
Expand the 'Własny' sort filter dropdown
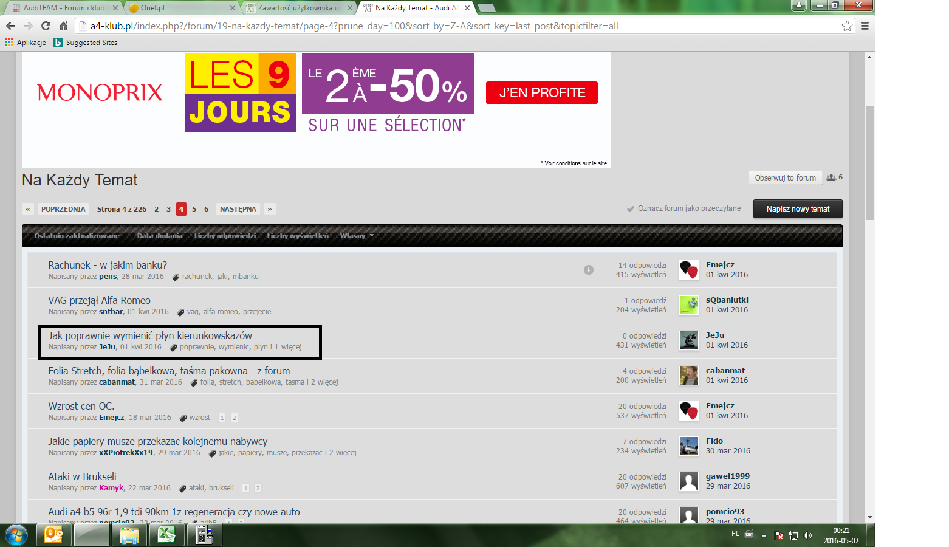357,236
